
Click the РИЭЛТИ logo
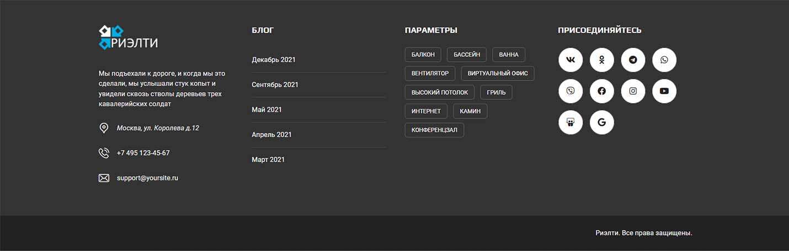coord(128,38)
